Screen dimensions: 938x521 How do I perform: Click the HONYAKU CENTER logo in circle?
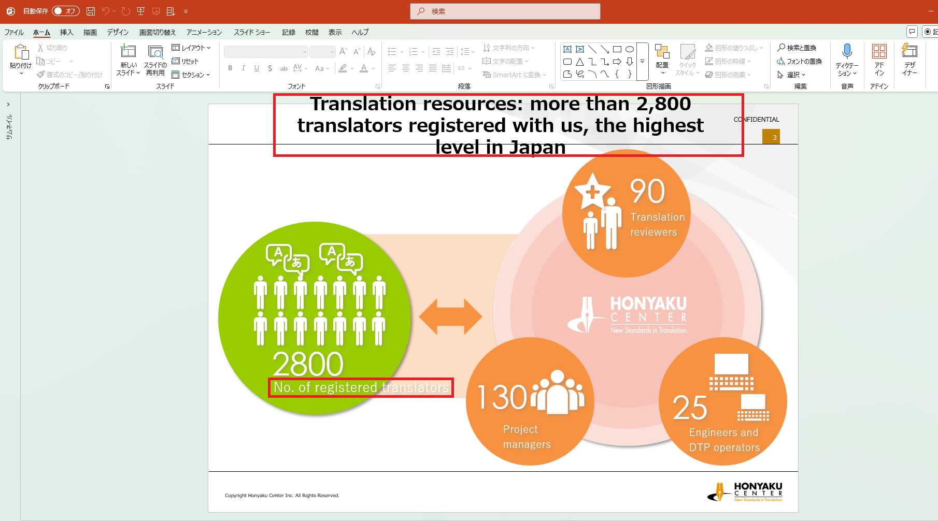627,314
